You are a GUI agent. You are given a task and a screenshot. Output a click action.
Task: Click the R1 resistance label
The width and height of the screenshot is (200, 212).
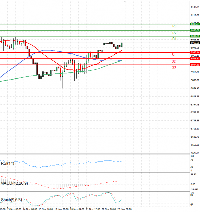click(x=174, y=39)
